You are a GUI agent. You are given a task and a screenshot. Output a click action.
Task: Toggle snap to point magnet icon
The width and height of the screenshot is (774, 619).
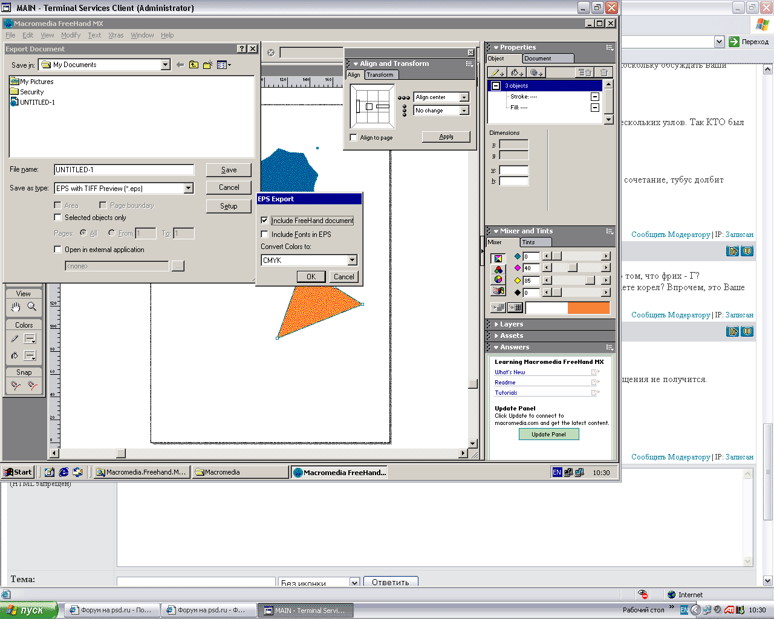click(x=16, y=385)
